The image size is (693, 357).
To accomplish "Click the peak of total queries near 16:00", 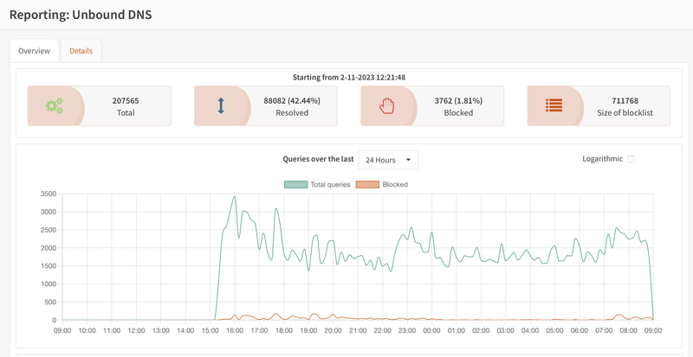I will [x=234, y=197].
